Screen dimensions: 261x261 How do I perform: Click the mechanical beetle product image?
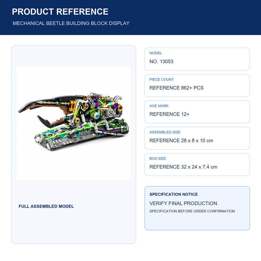pos(73,123)
